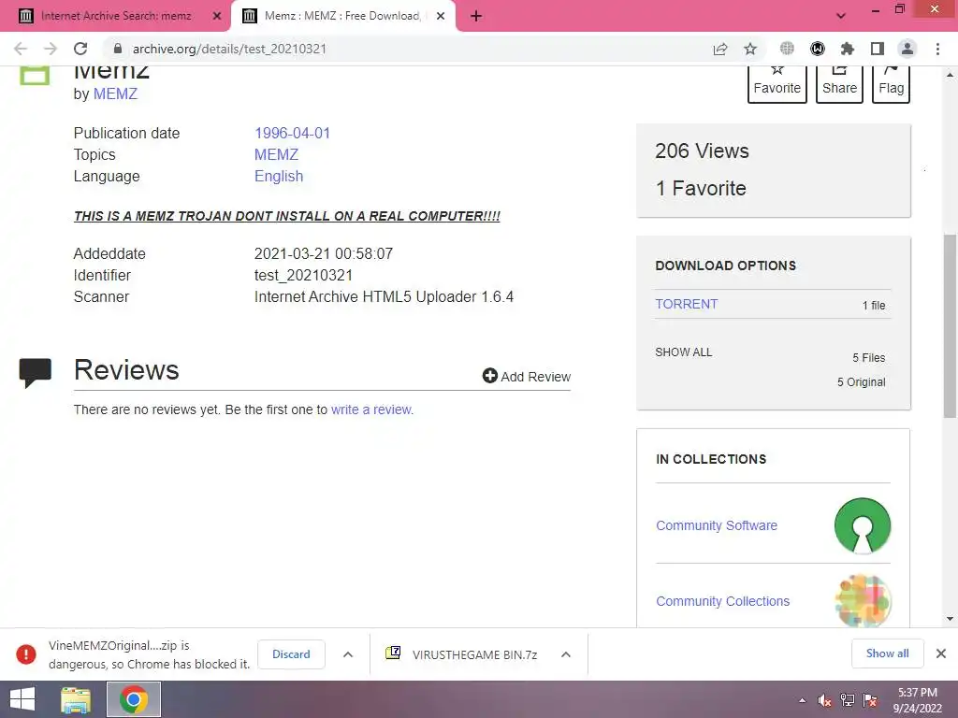Click Add Review
Screen dimensions: 958x718
[x=526, y=376]
